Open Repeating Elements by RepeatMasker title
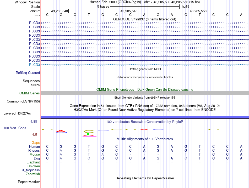The image size is (249, 188). (x=145, y=178)
